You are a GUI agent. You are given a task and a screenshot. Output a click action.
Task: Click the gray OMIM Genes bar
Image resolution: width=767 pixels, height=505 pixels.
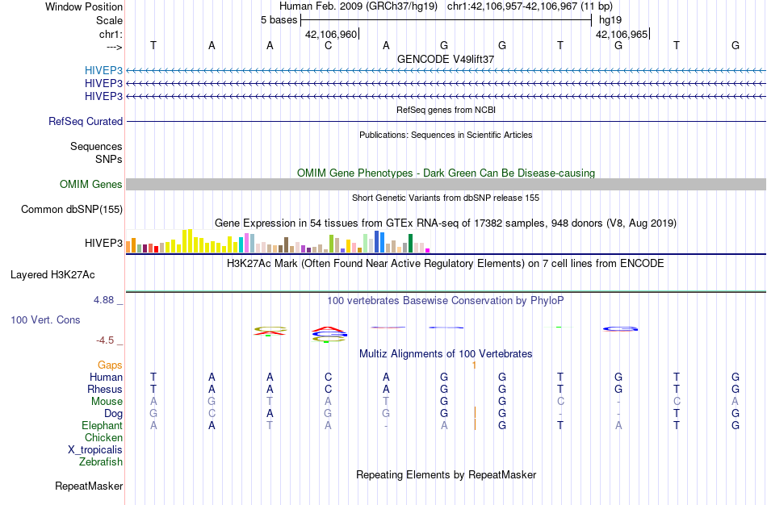(446, 184)
